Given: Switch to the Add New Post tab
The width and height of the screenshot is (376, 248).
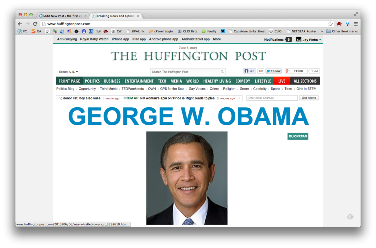Looking at the screenshot, I should (x=63, y=16).
